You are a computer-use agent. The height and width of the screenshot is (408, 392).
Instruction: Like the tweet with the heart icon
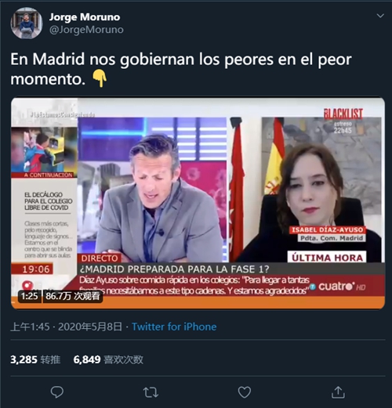click(x=245, y=392)
